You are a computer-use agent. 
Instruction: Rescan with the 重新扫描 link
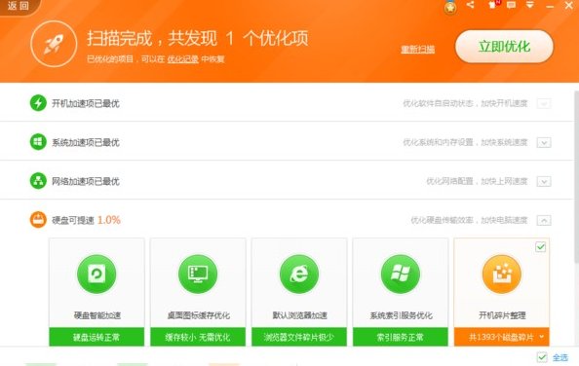(x=417, y=49)
